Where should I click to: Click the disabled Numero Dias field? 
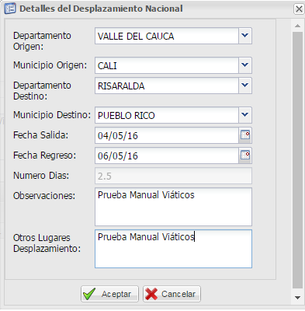click(173, 176)
